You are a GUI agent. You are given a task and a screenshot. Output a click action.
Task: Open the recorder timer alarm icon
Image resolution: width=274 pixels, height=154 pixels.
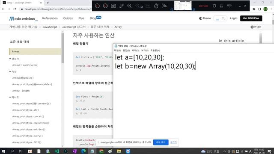coord(214,6)
